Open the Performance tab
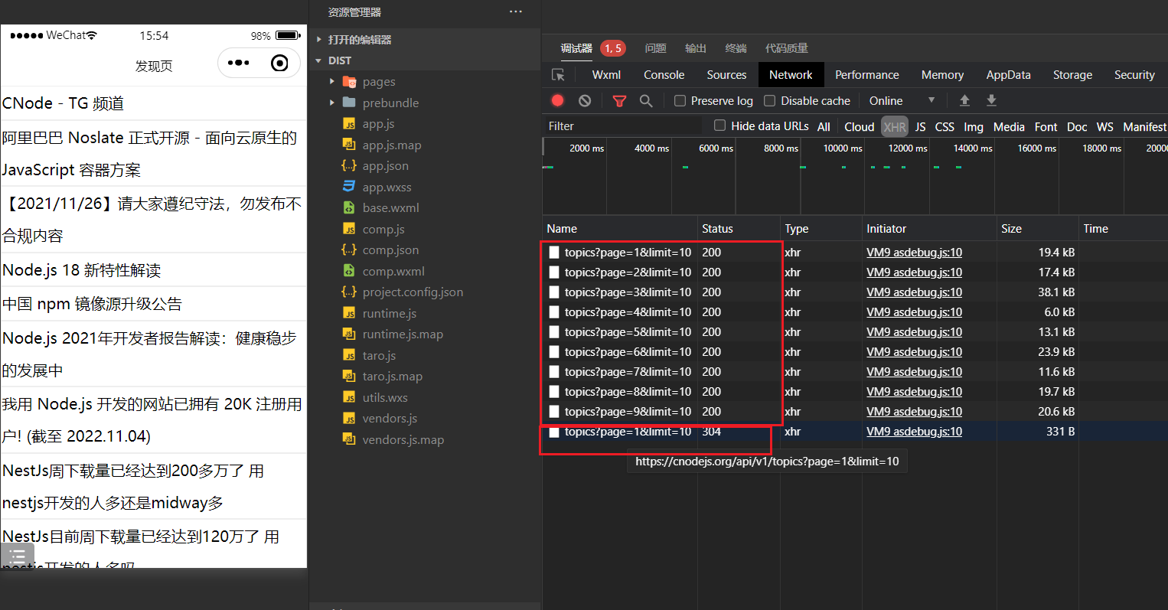This screenshot has height=610, width=1168. coord(866,75)
